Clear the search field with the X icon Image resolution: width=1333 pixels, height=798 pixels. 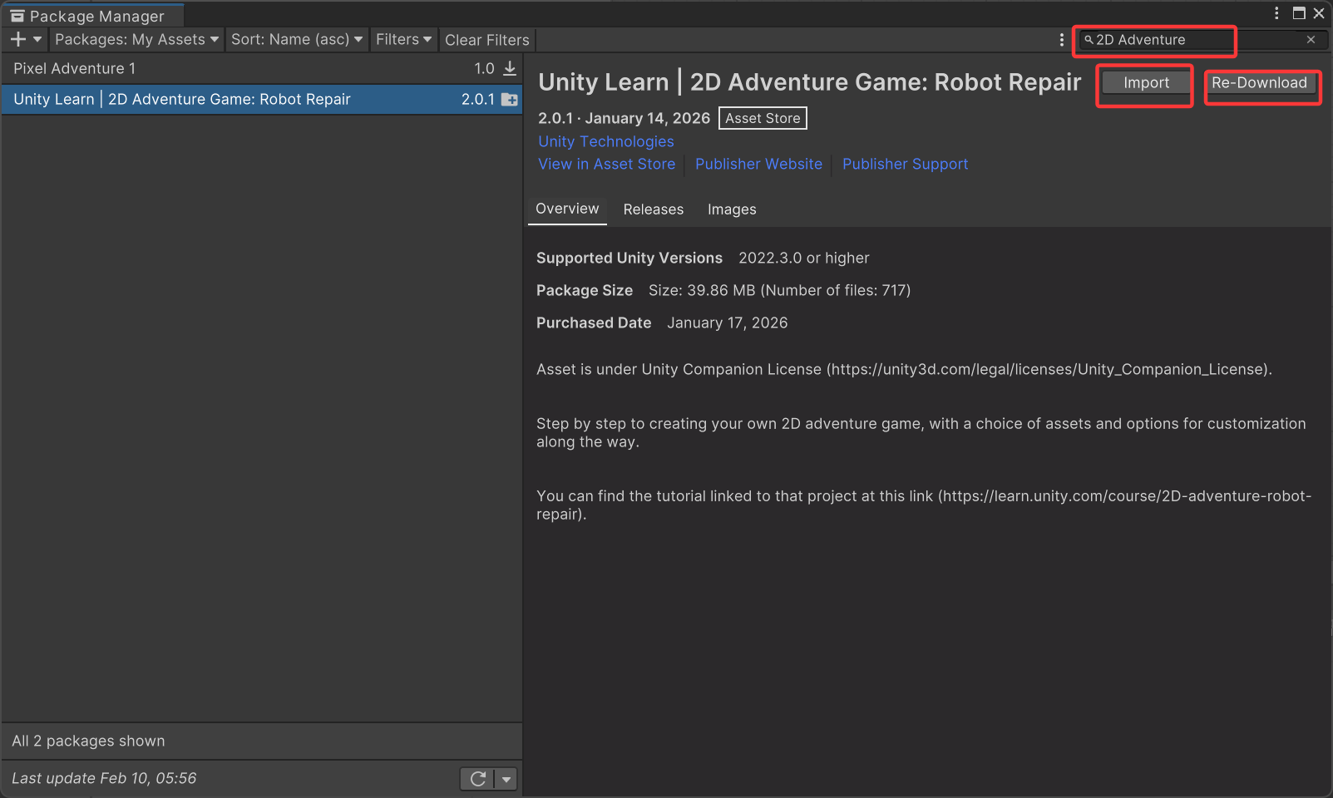coord(1311,40)
